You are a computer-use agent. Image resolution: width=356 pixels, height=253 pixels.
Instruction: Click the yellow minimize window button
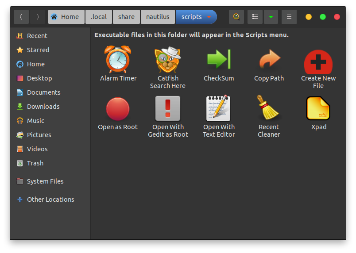[308, 17]
